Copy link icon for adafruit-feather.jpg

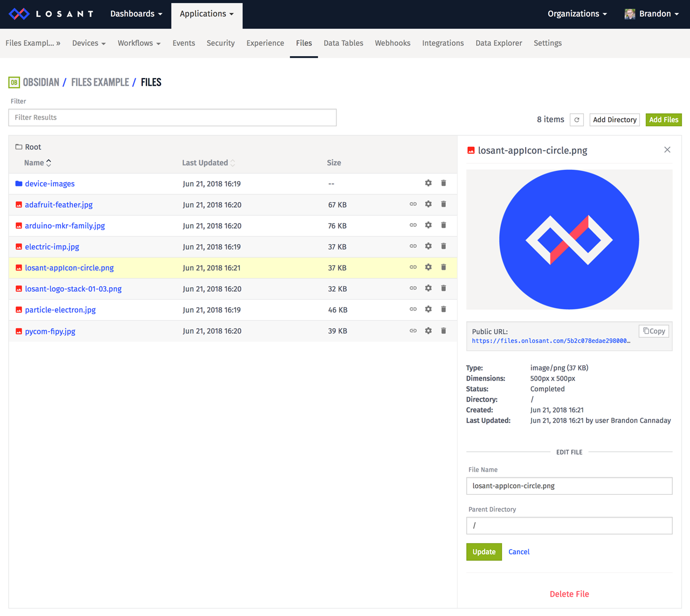click(x=413, y=204)
